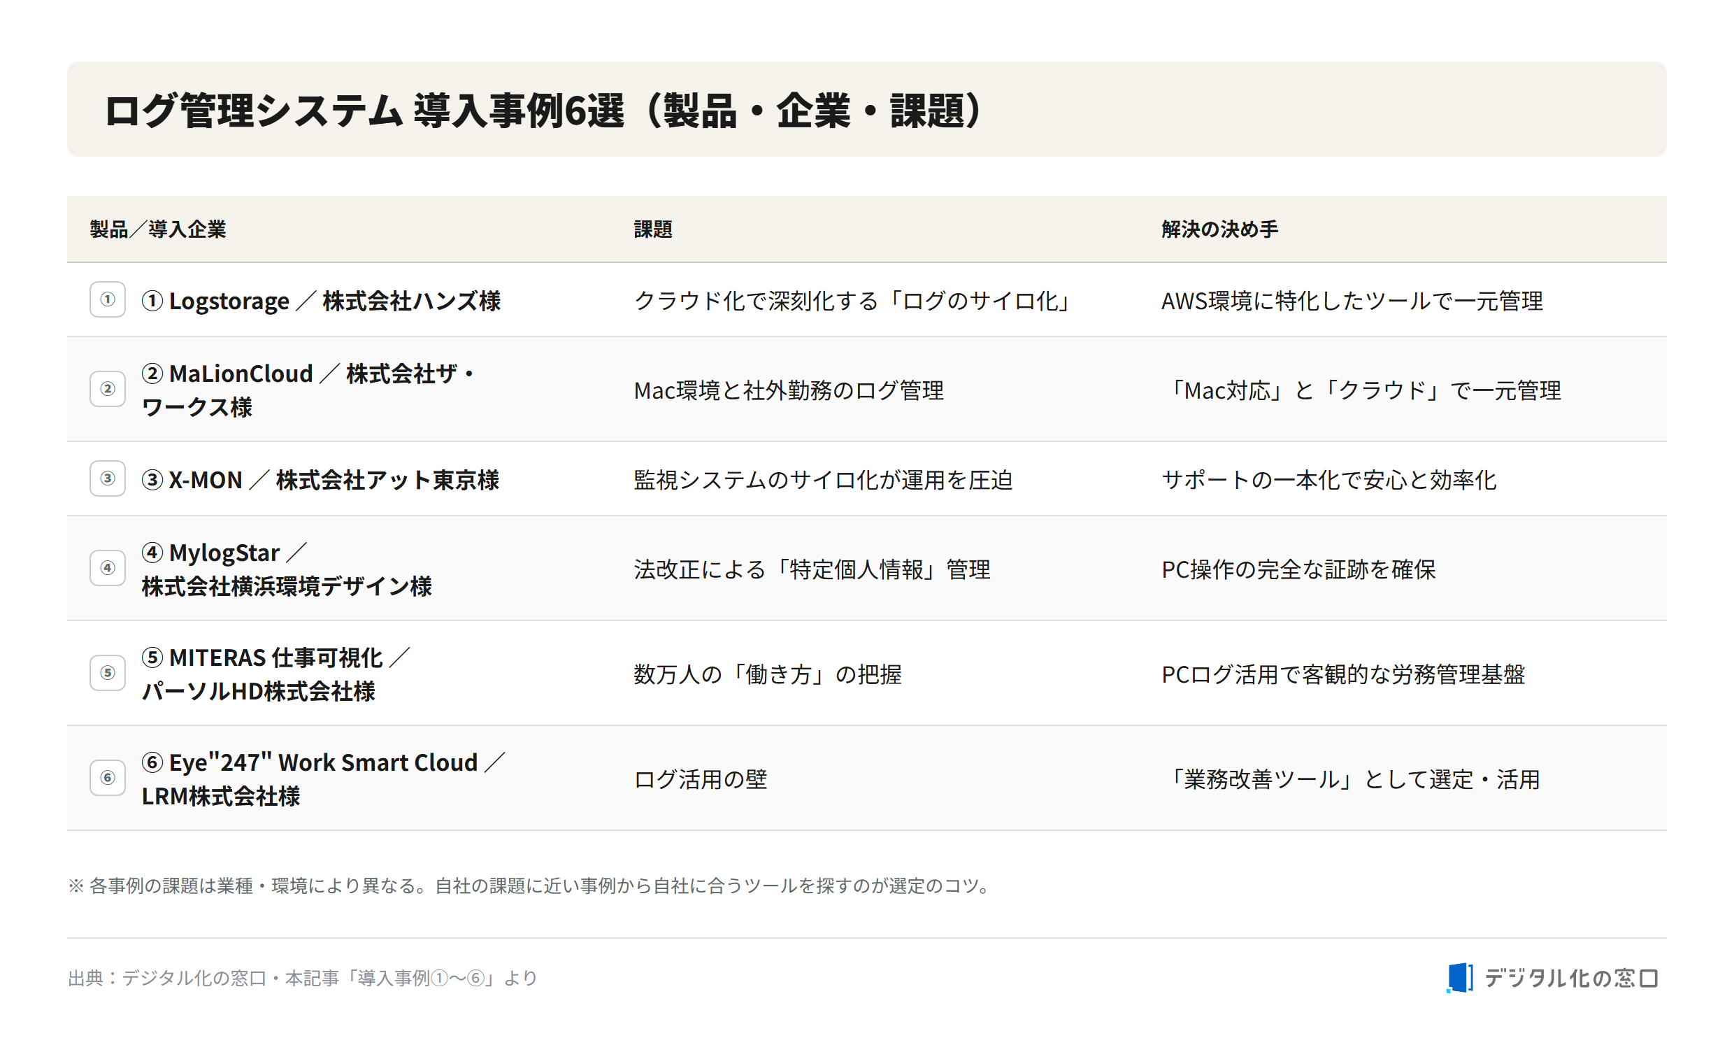Click PCログ活用で客観的な労務管理基盤 text
Screen dimensions: 1734x1059
[1343, 674]
